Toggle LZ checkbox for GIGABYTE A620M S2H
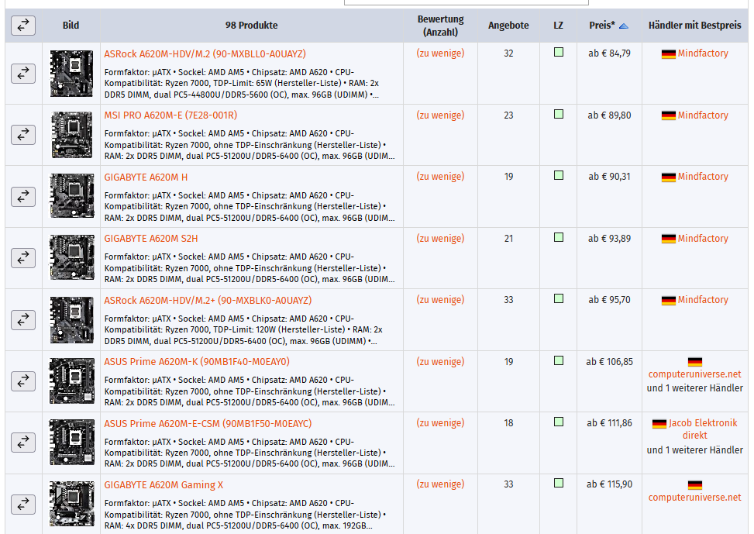The width and height of the screenshot is (754, 534). (x=558, y=237)
